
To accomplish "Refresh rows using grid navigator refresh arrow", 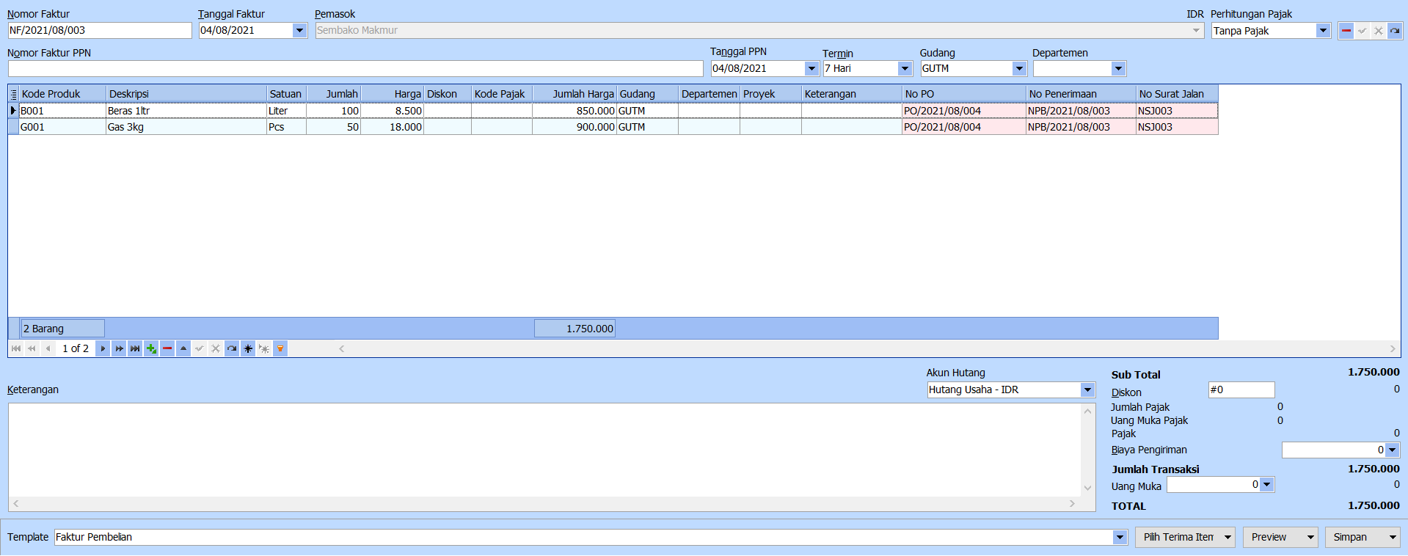I will click(232, 348).
